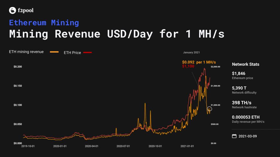Click the white circle marker on the chart
The height and width of the screenshot is (157, 280).
(209, 109)
